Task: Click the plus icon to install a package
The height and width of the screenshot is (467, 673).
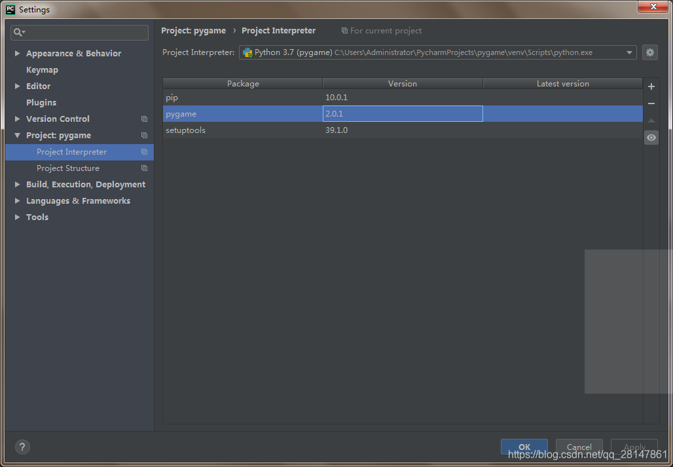Action: coord(651,86)
